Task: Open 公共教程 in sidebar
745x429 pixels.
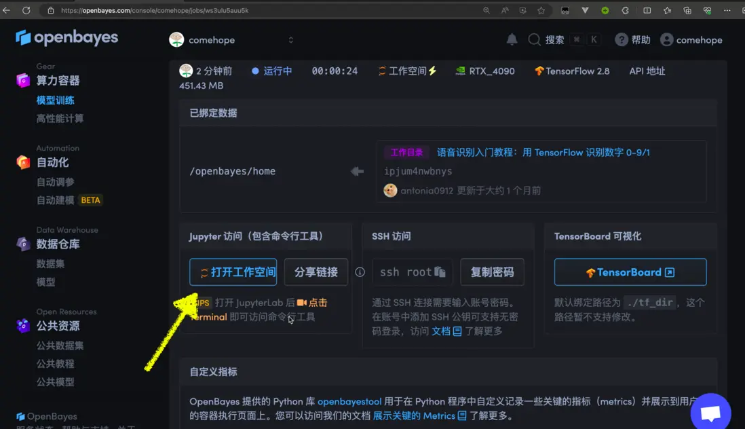Action: (55, 363)
